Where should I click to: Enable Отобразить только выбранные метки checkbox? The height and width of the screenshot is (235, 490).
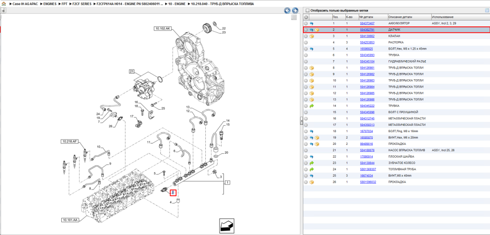tap(307, 10)
